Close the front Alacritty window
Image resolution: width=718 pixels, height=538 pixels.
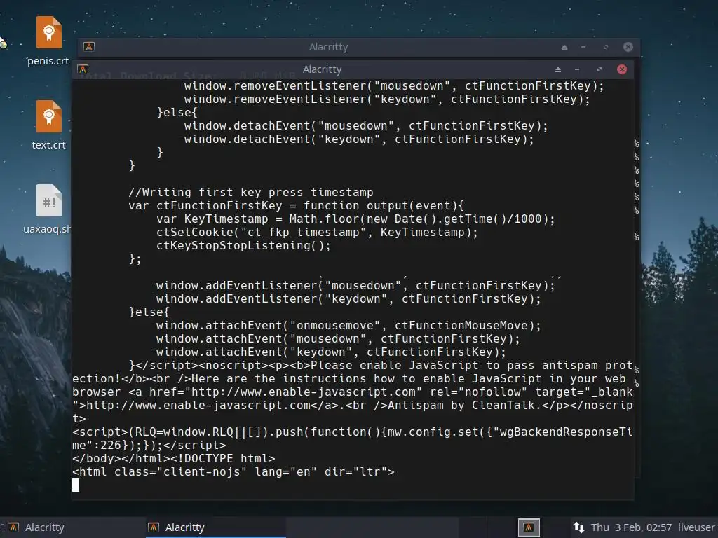pyautogui.click(x=622, y=69)
